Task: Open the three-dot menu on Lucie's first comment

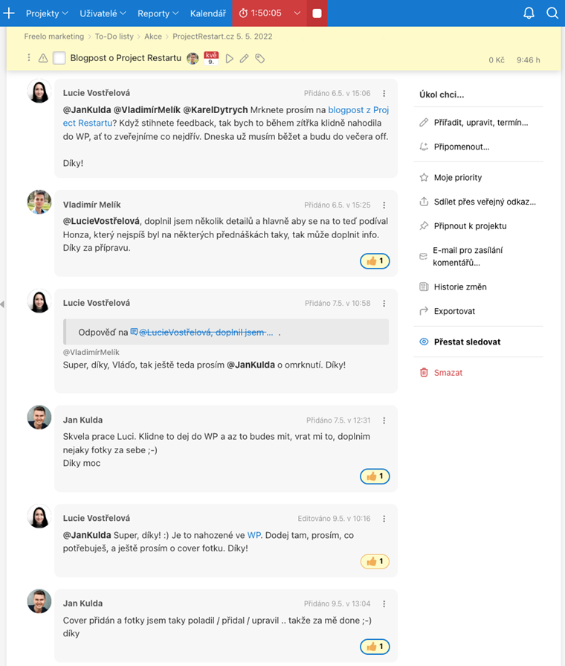Action: tap(384, 94)
